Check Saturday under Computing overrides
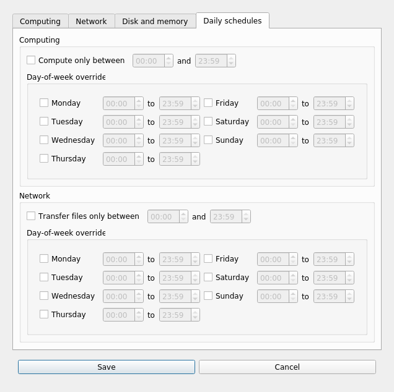394x392 pixels. pyautogui.click(x=208, y=122)
